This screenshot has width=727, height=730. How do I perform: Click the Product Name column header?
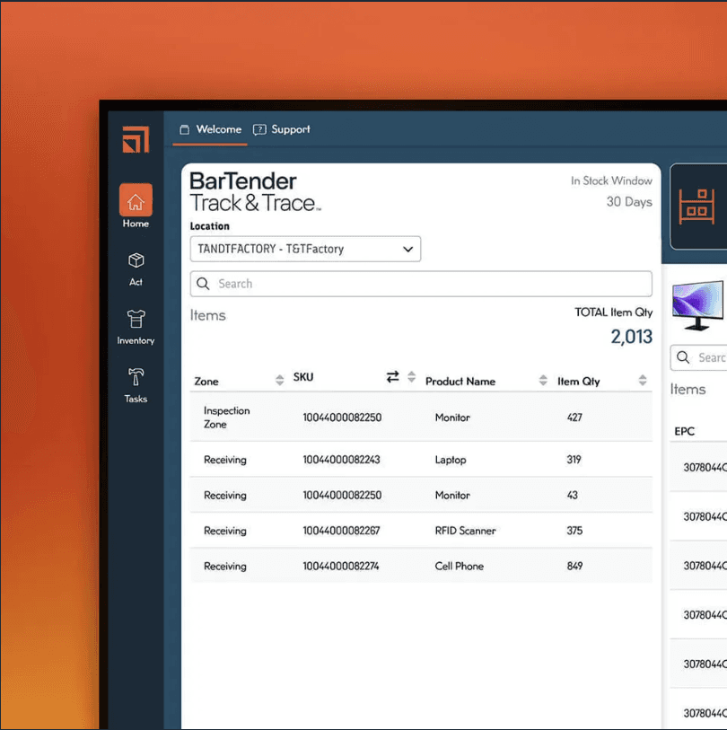coord(460,382)
